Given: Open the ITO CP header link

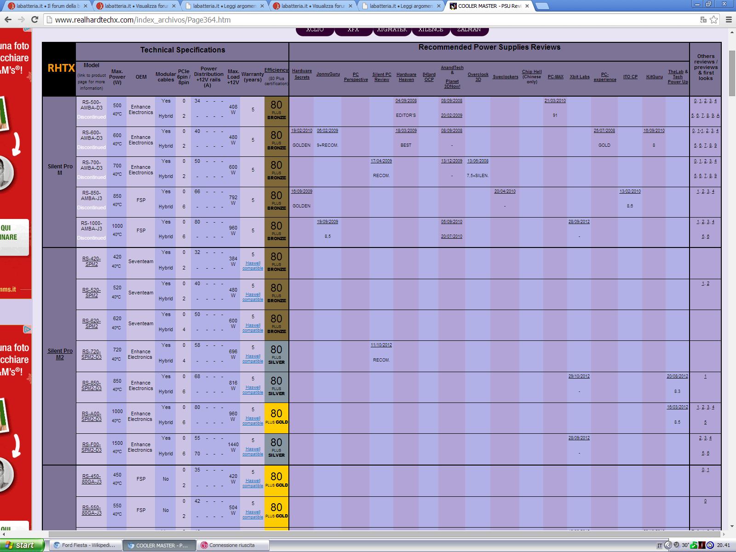Looking at the screenshot, I should [630, 77].
